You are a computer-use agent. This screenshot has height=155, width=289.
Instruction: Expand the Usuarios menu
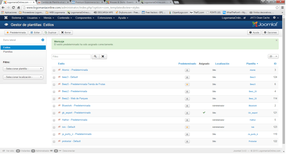click(33, 18)
